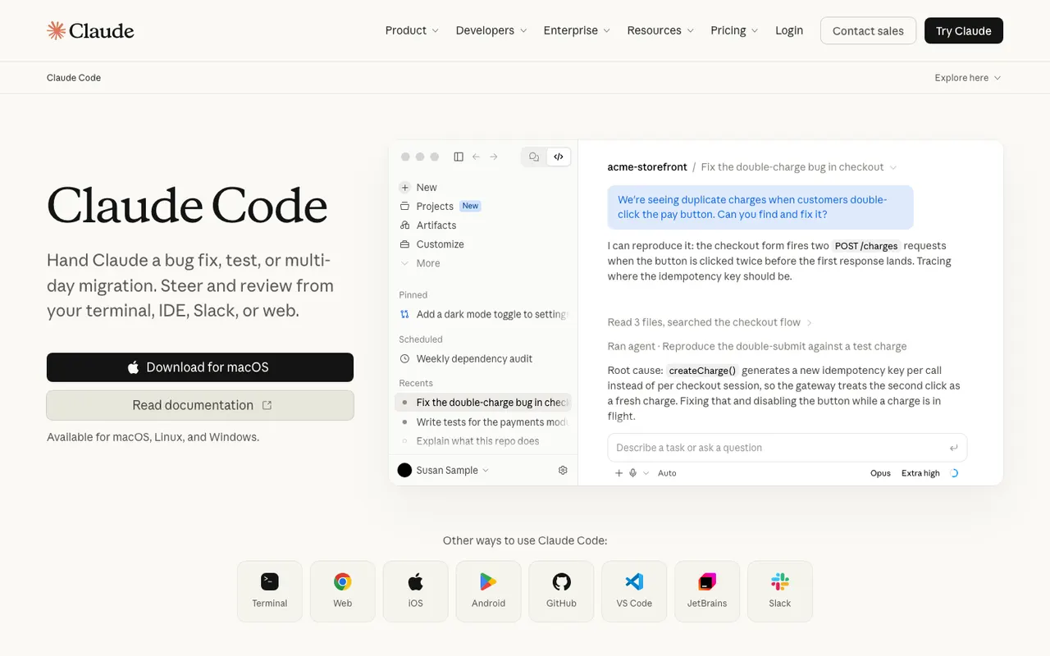Open the Explore here dropdown
The height and width of the screenshot is (656, 1050).
tap(968, 78)
